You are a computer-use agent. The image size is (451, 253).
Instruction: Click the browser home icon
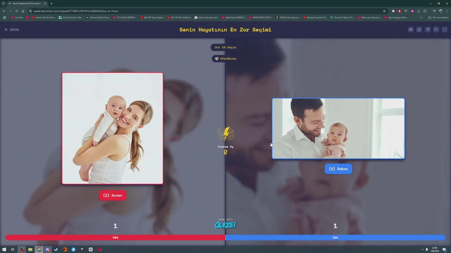[23, 11]
